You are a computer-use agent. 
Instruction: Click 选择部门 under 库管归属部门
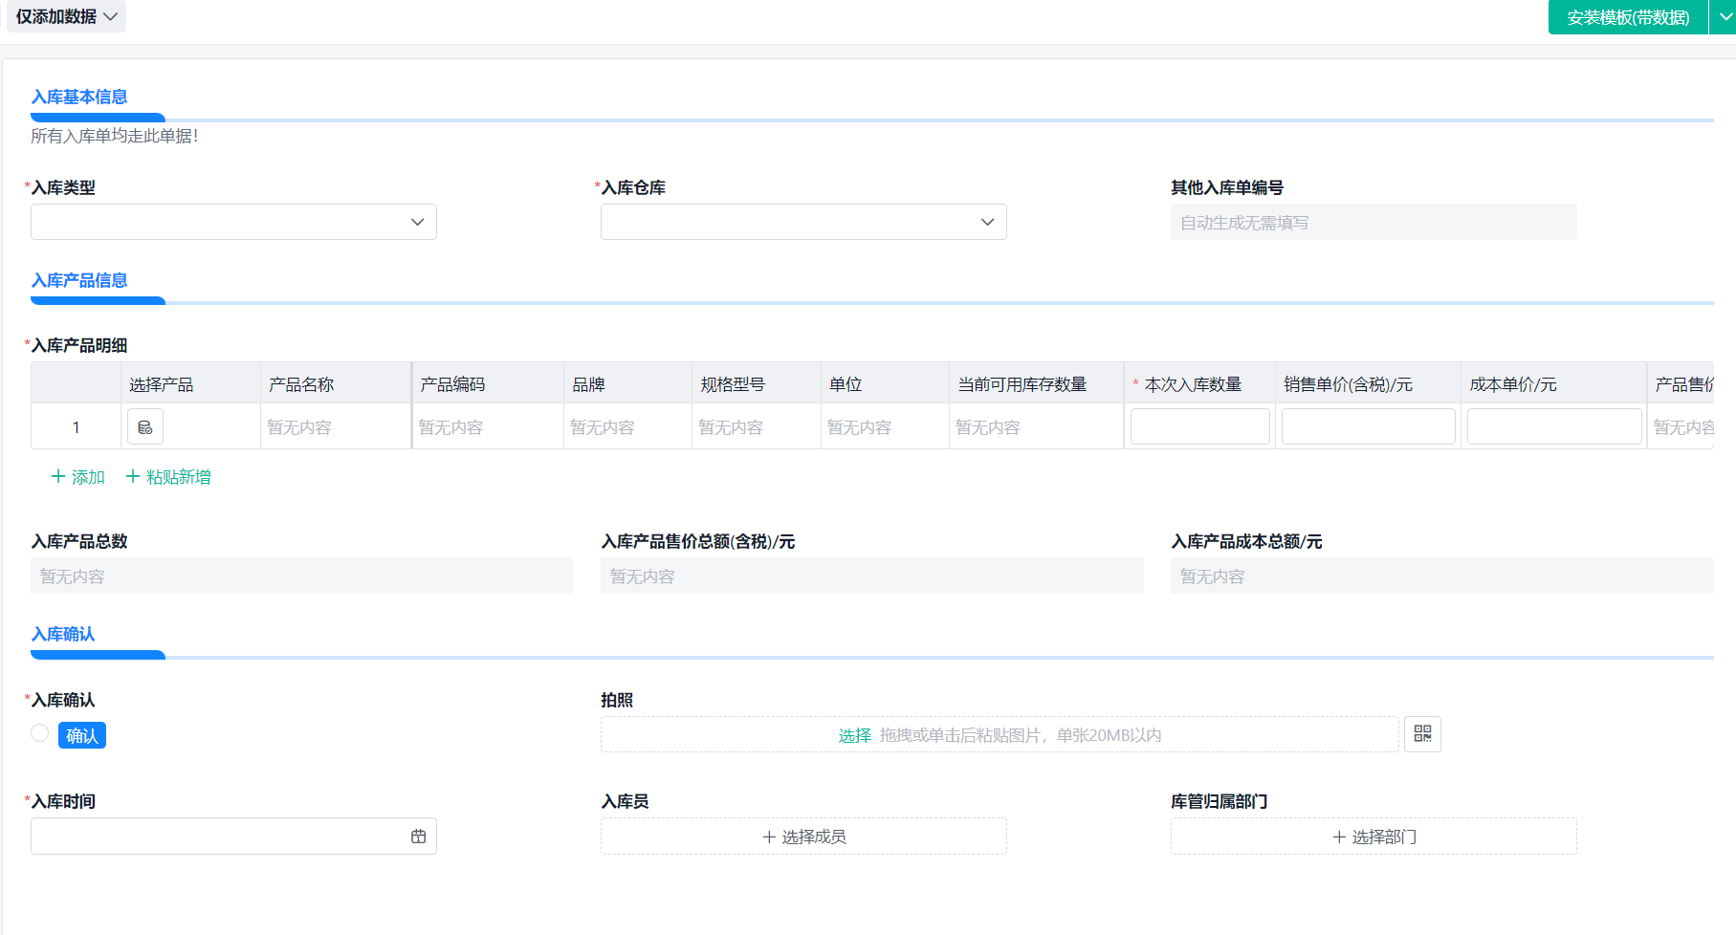(1373, 837)
